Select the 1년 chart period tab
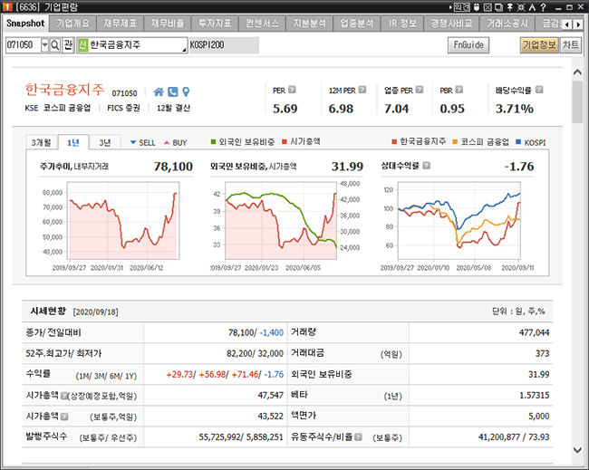Image resolution: width=589 pixels, height=470 pixels. point(73,142)
